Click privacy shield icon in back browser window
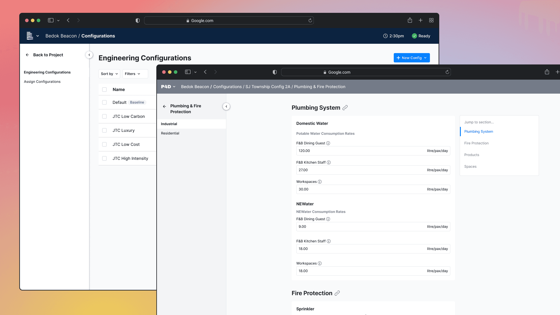Viewport: 560px width, 315px height. [138, 20]
